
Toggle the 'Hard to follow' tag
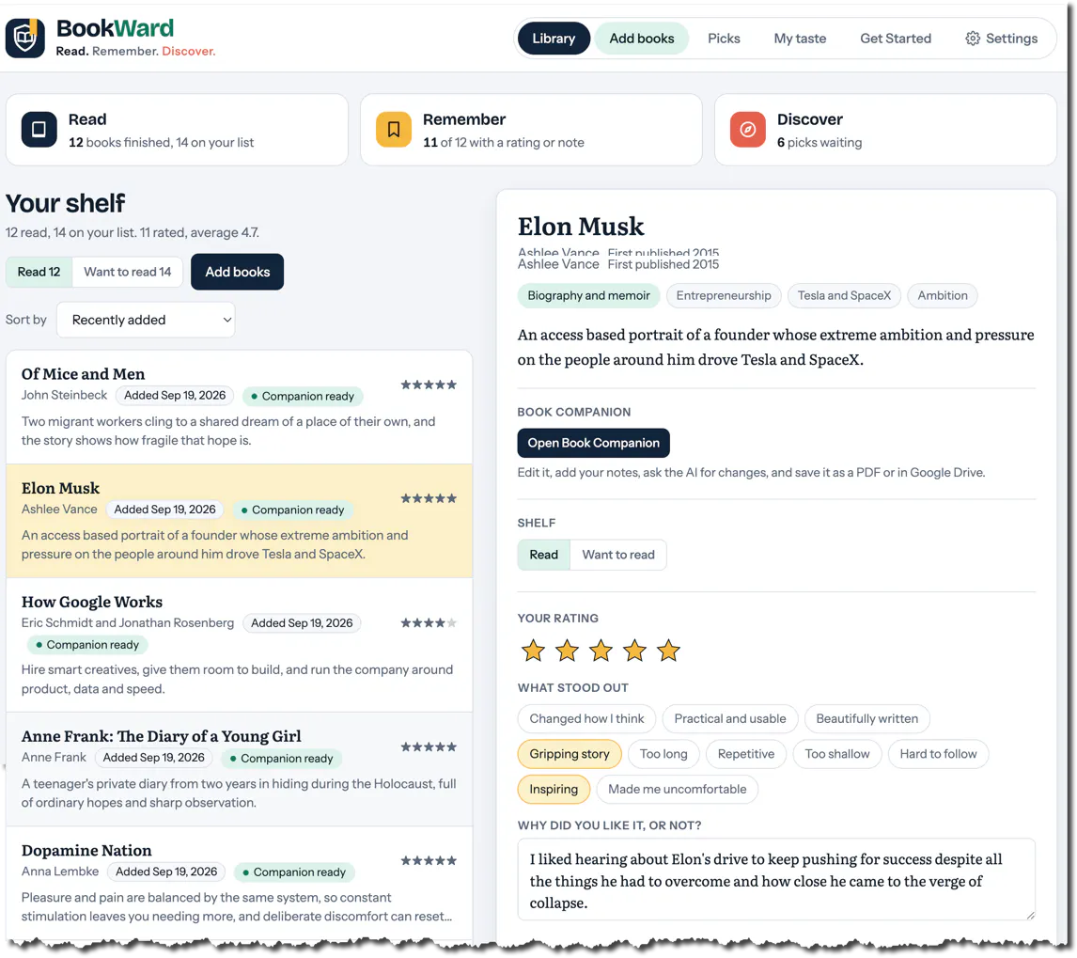coord(938,754)
